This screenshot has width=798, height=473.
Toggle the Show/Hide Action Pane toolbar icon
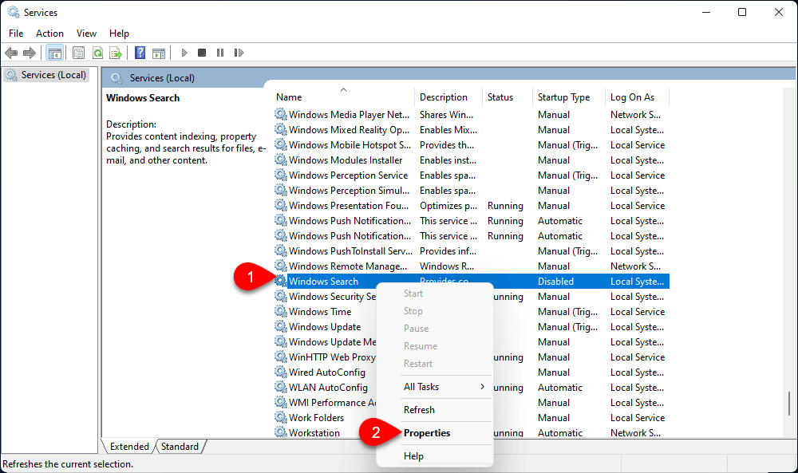coord(159,53)
